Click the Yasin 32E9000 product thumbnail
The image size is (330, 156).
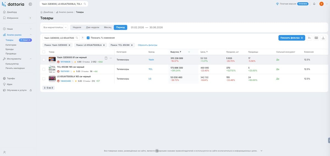pos(52,59)
